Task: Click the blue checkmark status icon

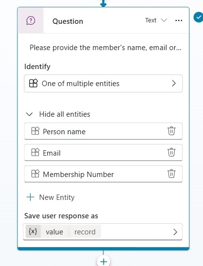Action: pos(198,17)
